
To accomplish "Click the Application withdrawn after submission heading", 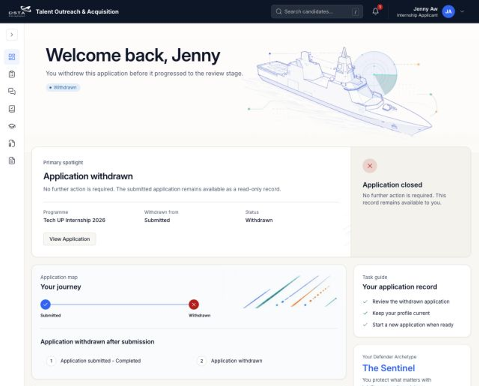I will [x=97, y=342].
